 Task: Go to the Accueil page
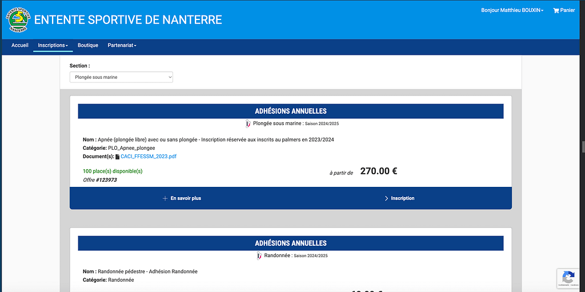pos(20,45)
